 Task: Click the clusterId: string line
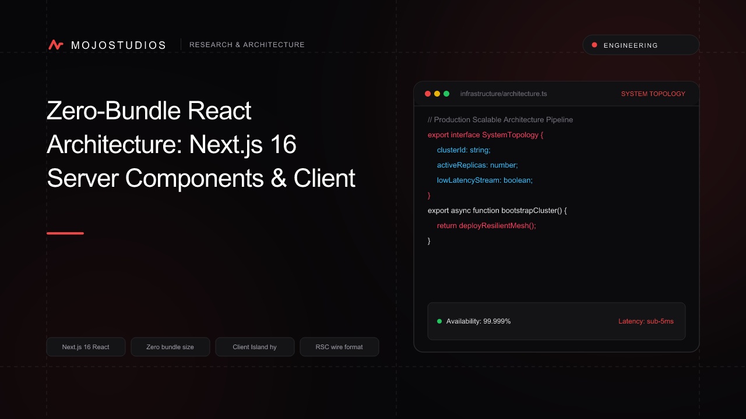point(464,150)
